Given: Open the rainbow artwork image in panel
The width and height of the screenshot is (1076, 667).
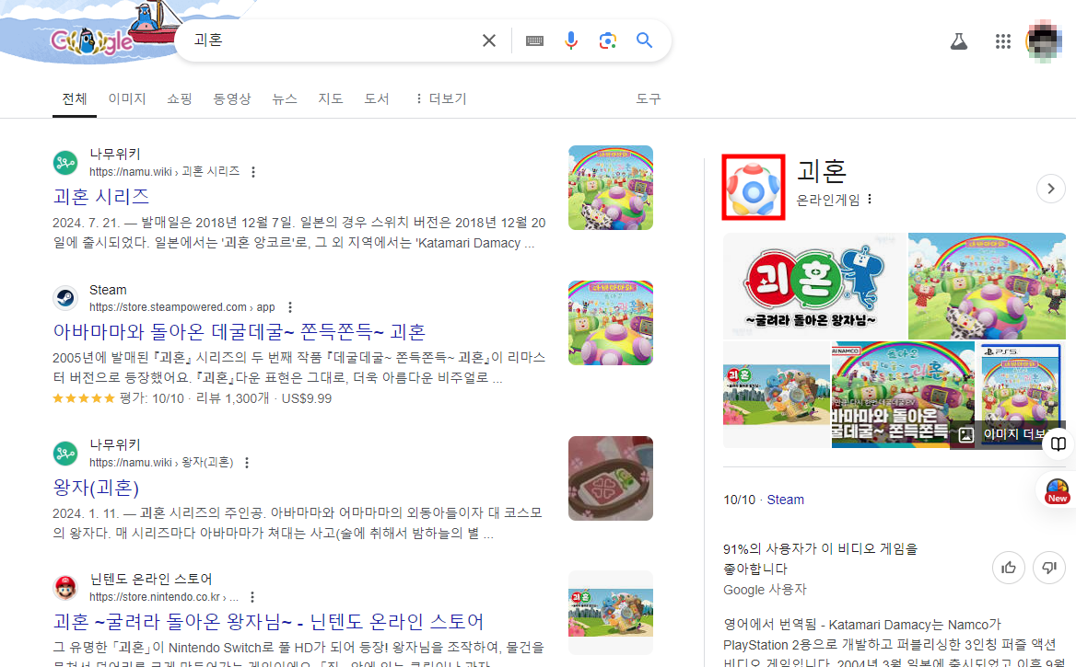Looking at the screenshot, I should (987, 286).
